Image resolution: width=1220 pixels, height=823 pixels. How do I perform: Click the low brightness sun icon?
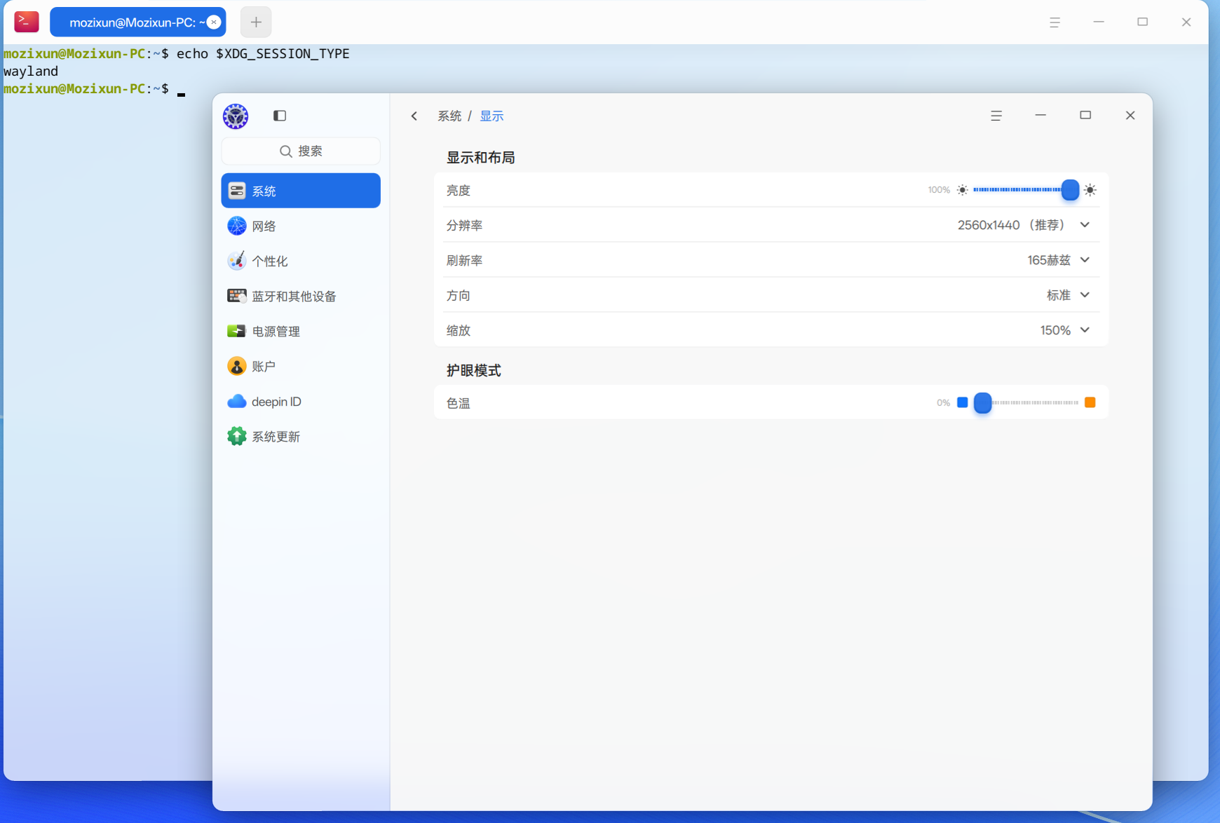(962, 190)
